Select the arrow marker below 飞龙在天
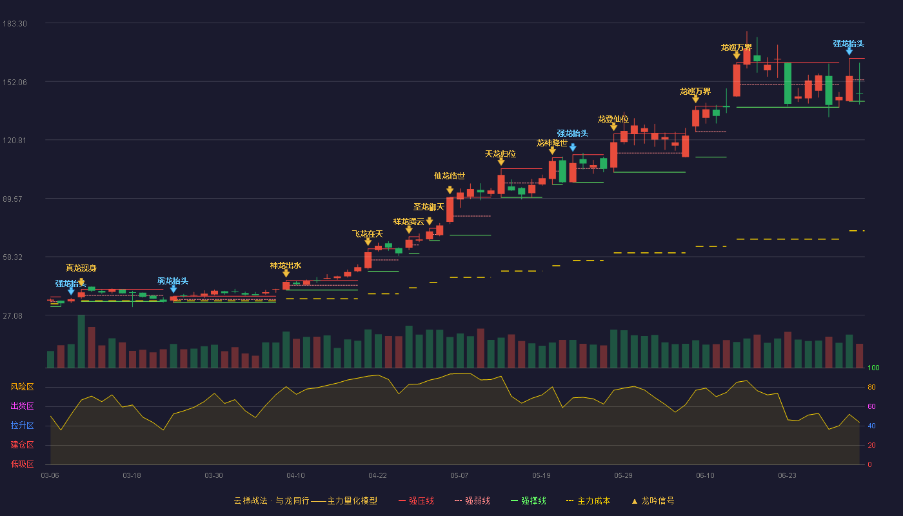The height and width of the screenshot is (516, 903). (368, 241)
